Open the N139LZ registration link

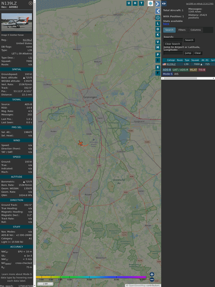tap(27, 40)
